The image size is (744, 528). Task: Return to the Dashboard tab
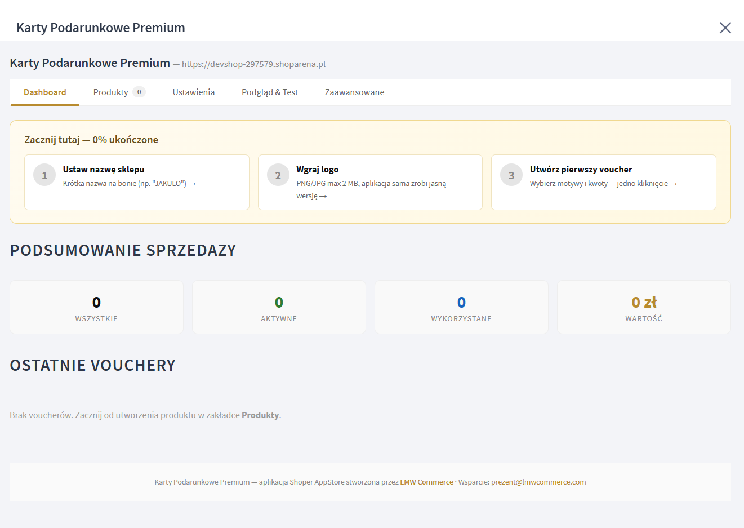[44, 91]
